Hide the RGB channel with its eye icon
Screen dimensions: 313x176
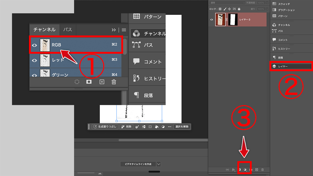click(x=34, y=45)
